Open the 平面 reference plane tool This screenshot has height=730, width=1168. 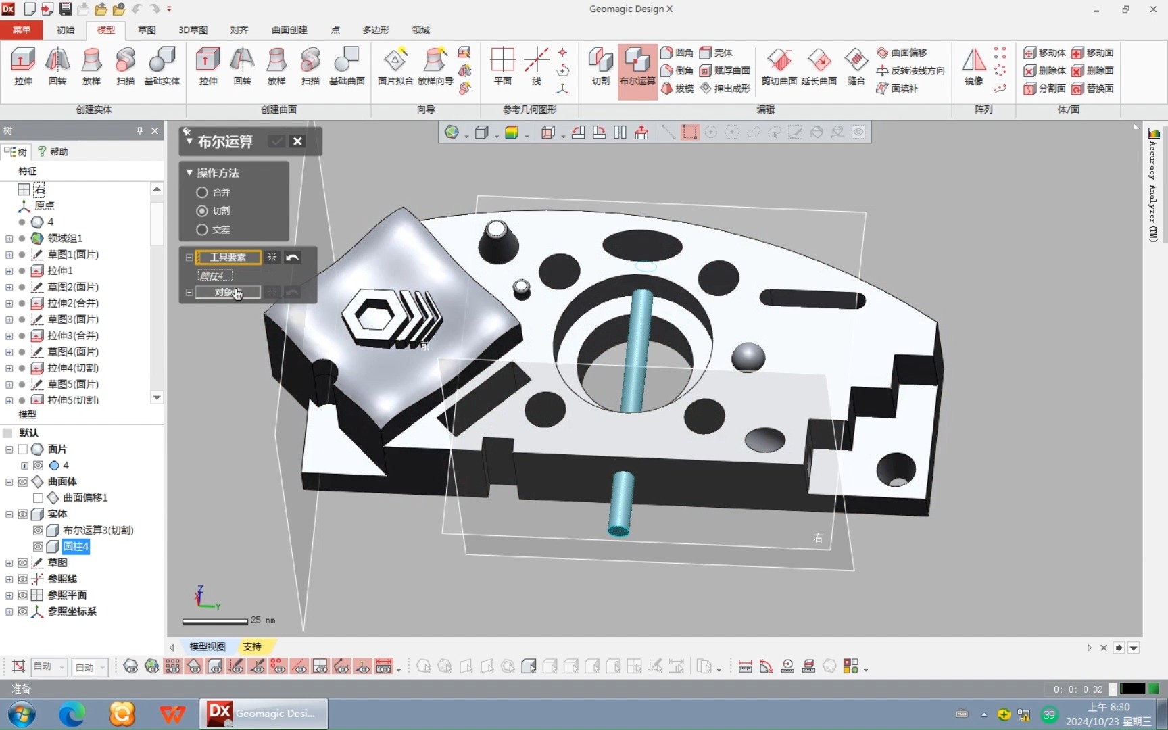[x=502, y=61]
